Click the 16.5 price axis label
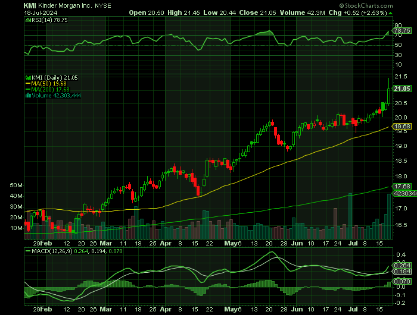 click(401, 225)
